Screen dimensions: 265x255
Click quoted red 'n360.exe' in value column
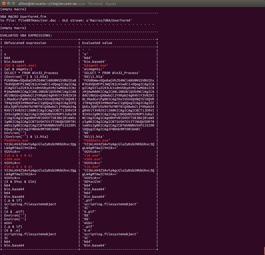(92, 159)
